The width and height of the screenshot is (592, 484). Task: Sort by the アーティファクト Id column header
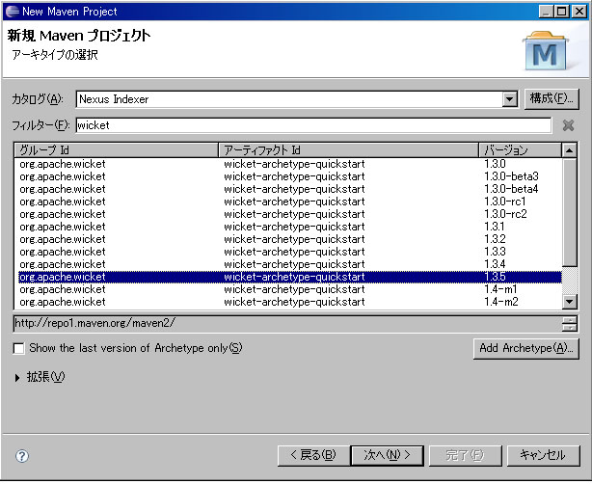(x=348, y=150)
